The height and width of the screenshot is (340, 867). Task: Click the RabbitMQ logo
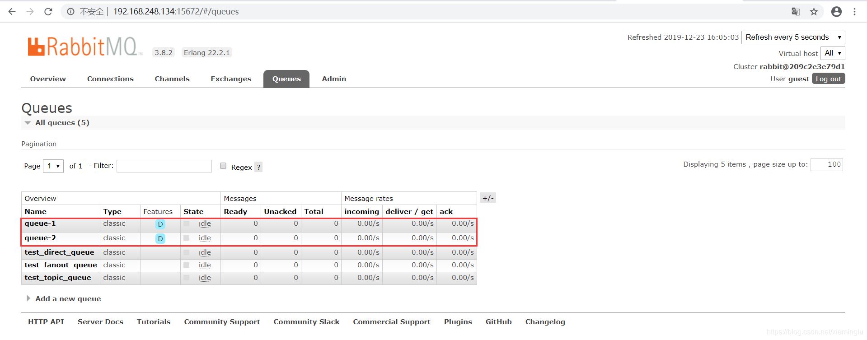tap(84, 47)
